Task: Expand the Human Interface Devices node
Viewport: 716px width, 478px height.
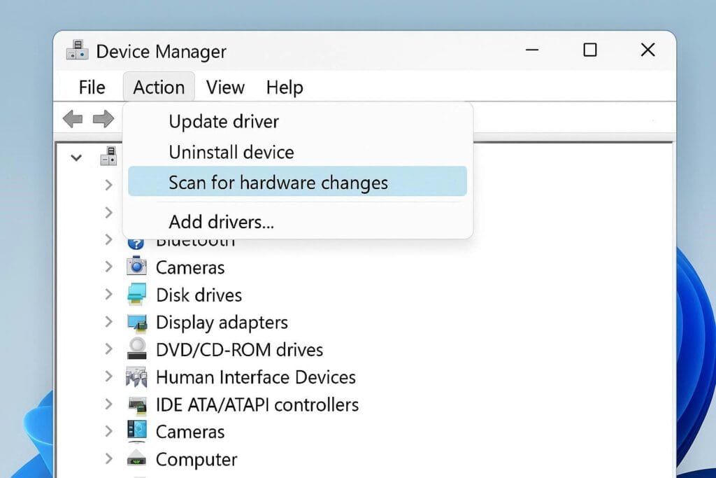Action: click(108, 377)
